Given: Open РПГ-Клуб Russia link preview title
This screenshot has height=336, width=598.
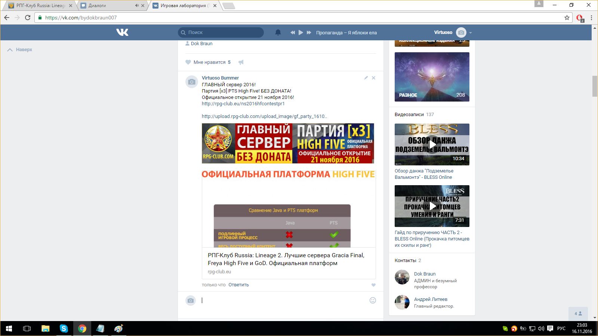Looking at the screenshot, I should coord(286,259).
